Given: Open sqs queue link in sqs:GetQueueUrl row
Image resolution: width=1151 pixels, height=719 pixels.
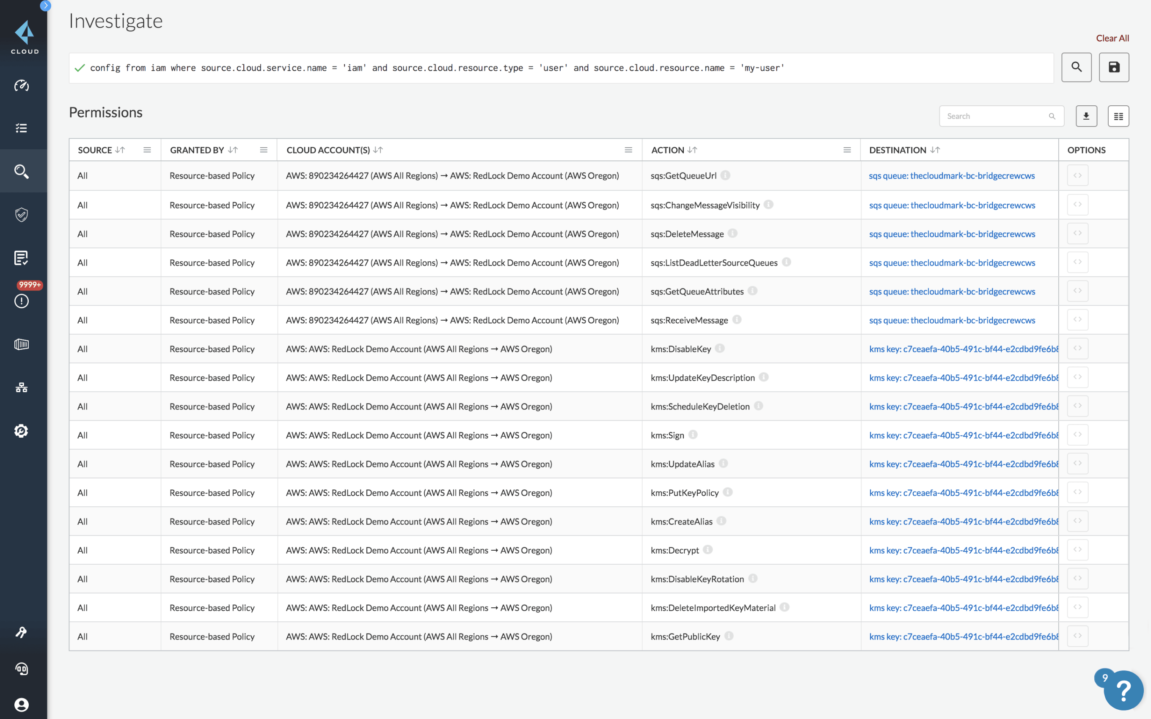Looking at the screenshot, I should [952, 176].
